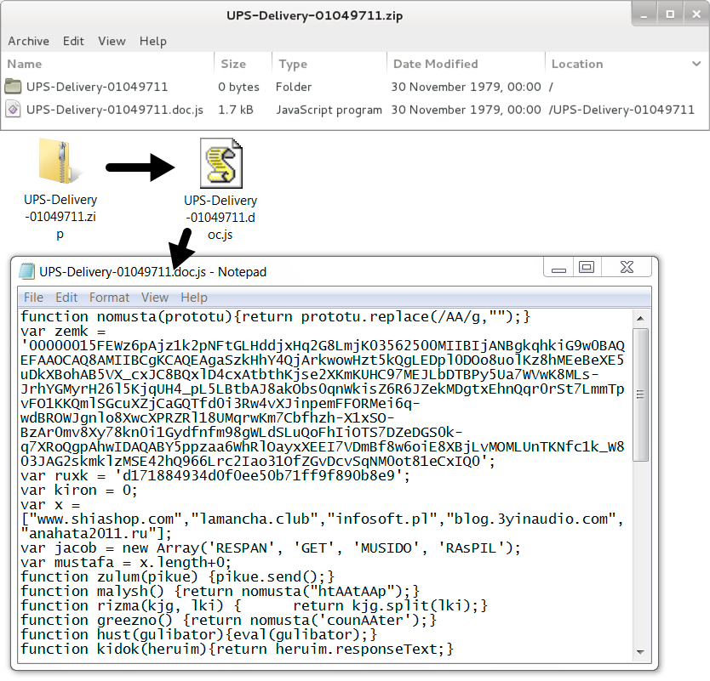Viewport: 710px width, 681px height.
Task: Place cursor on the 'var ruxk' line
Action: point(215,476)
